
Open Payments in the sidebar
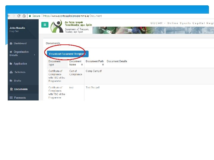click(x=20, y=98)
